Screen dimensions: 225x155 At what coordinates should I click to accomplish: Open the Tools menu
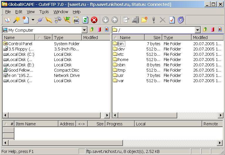tap(44, 12)
